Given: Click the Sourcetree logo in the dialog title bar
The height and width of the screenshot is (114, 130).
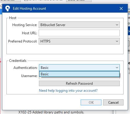Looking at the screenshot, I should click(8, 8).
